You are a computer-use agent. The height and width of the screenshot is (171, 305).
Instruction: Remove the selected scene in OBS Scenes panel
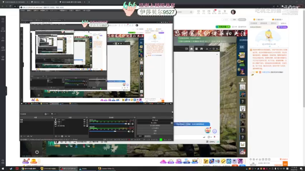(x=24, y=136)
